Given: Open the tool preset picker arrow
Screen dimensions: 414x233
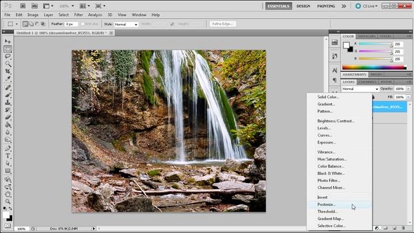Looking at the screenshot, I should (x=17, y=24).
